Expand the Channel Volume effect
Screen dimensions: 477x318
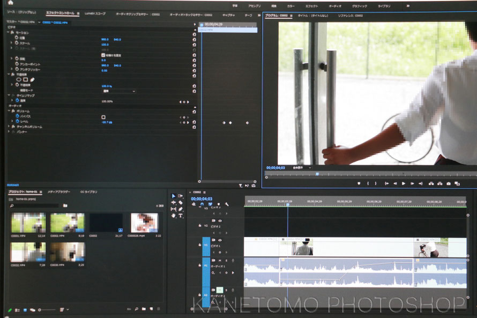tap(9, 126)
